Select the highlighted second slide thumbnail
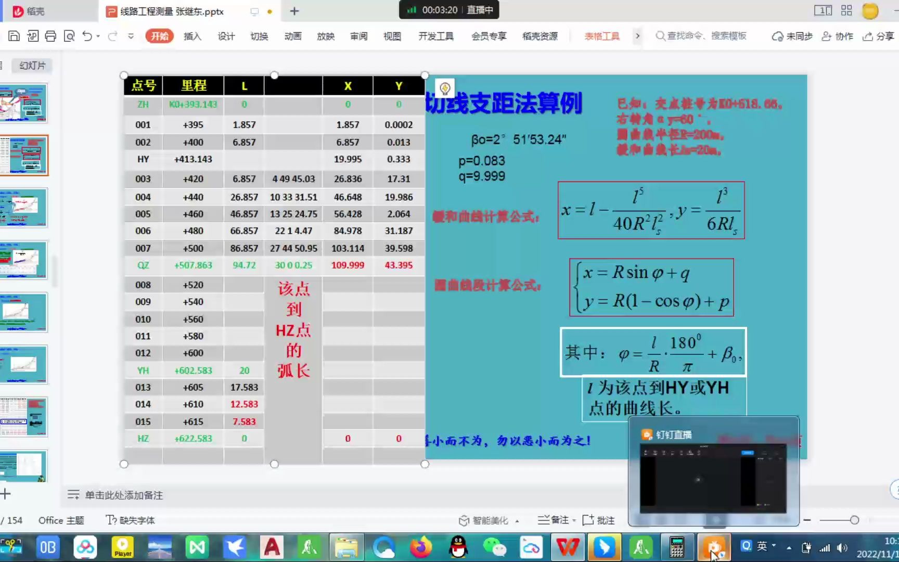This screenshot has width=899, height=562. [x=23, y=155]
